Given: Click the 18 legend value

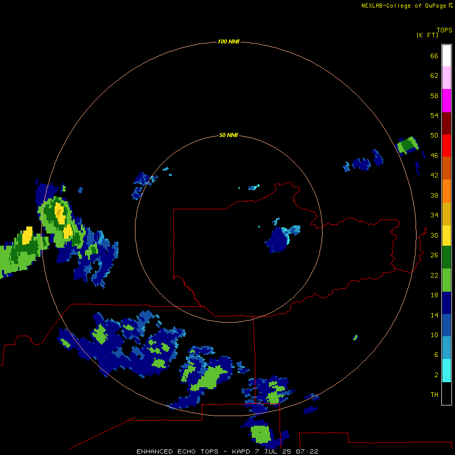Looking at the screenshot, I should tap(434, 295).
